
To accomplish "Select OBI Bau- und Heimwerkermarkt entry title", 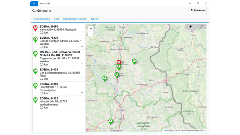I will tap(60, 54).
